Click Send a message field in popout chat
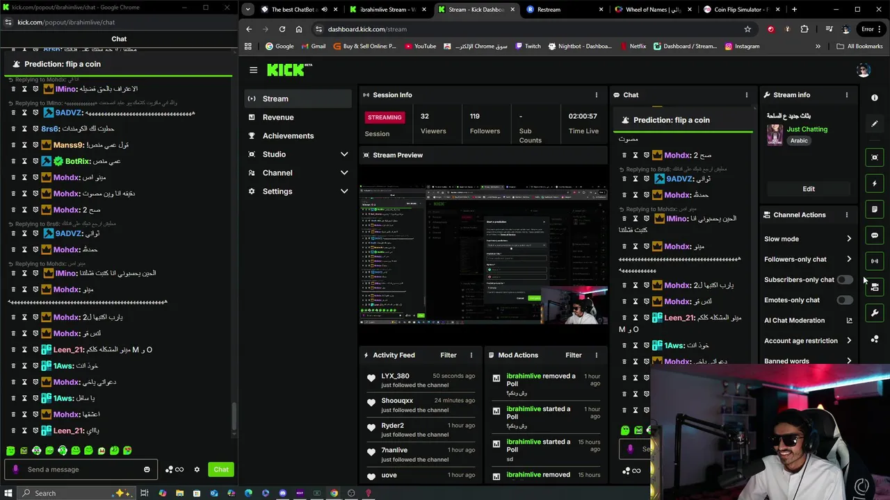 click(80, 469)
